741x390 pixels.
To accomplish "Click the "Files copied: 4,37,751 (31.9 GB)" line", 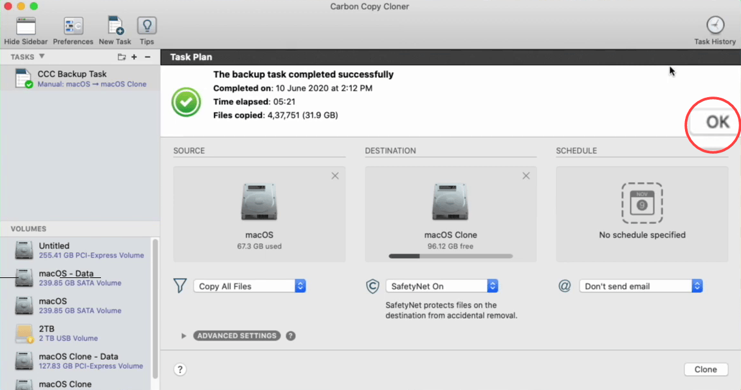I will coord(275,115).
